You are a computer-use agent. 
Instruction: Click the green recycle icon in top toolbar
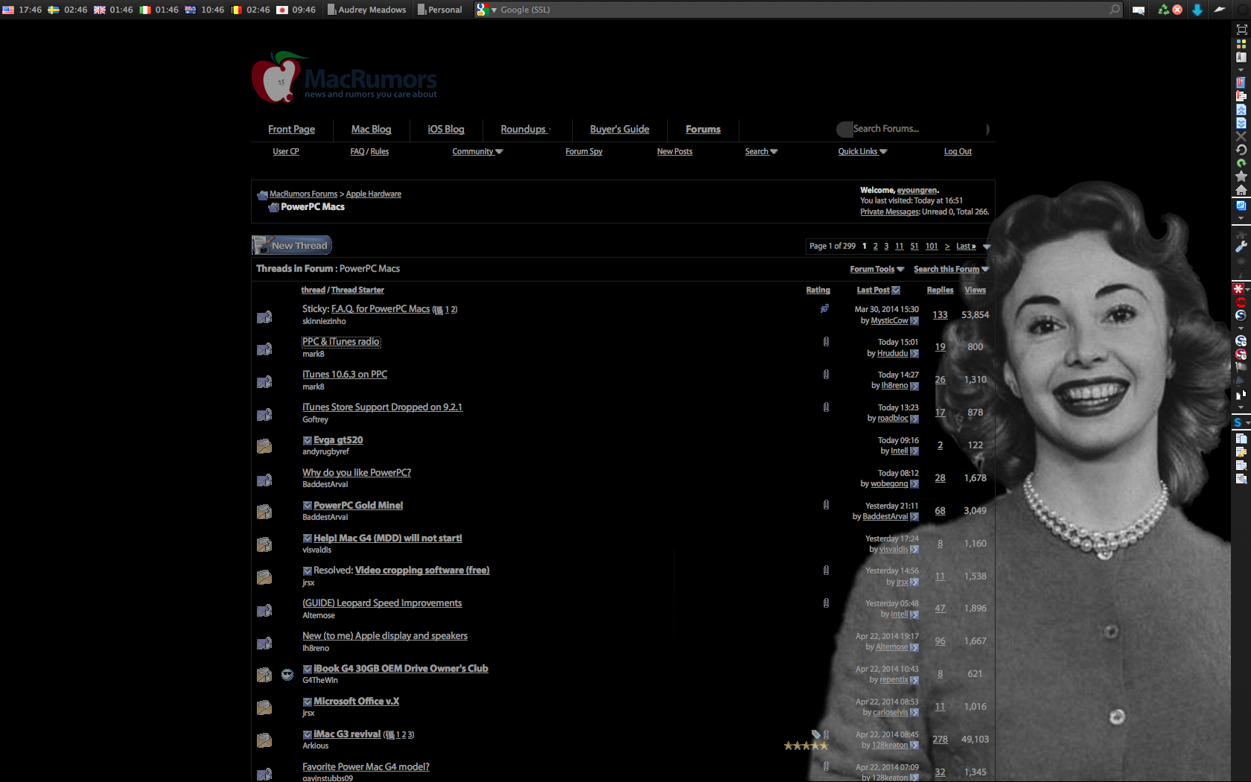[x=1163, y=10]
